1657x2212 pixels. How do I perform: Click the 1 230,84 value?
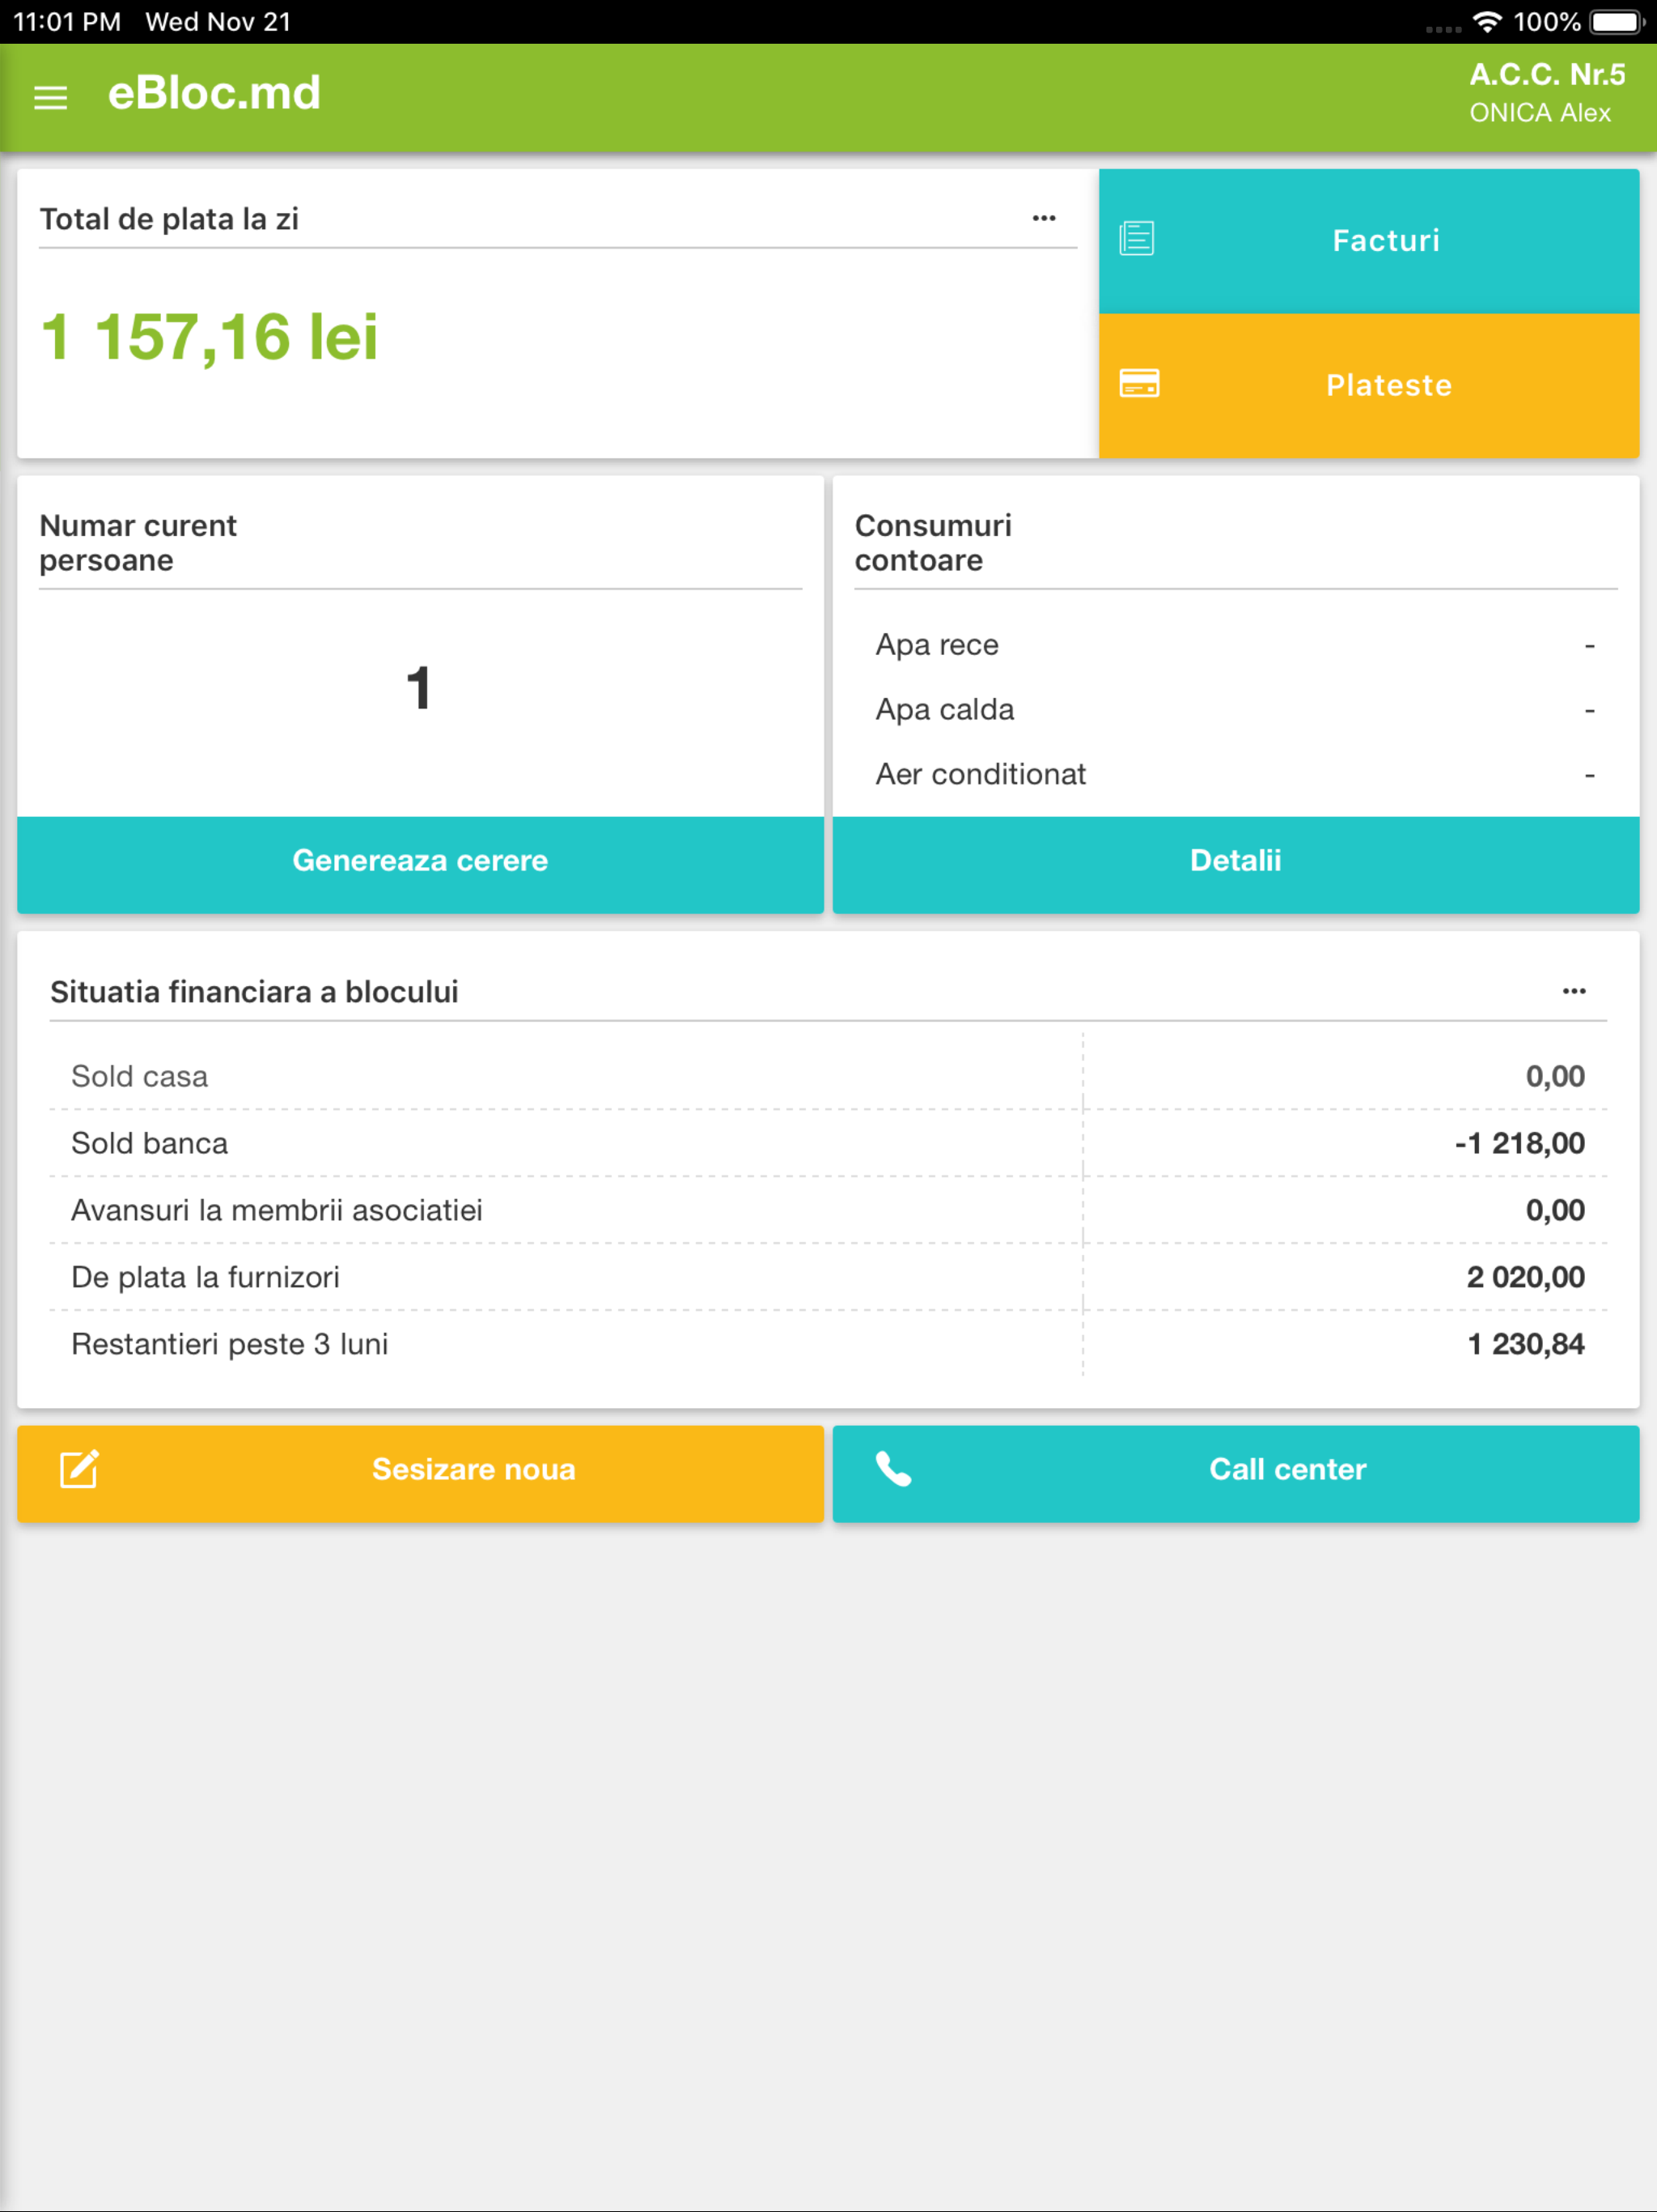1525,1344
